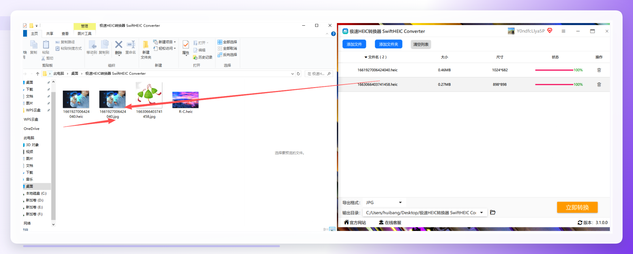This screenshot has height=254, width=633.
Task: Click the New Folder icon in ribbon
Action: (x=146, y=44)
